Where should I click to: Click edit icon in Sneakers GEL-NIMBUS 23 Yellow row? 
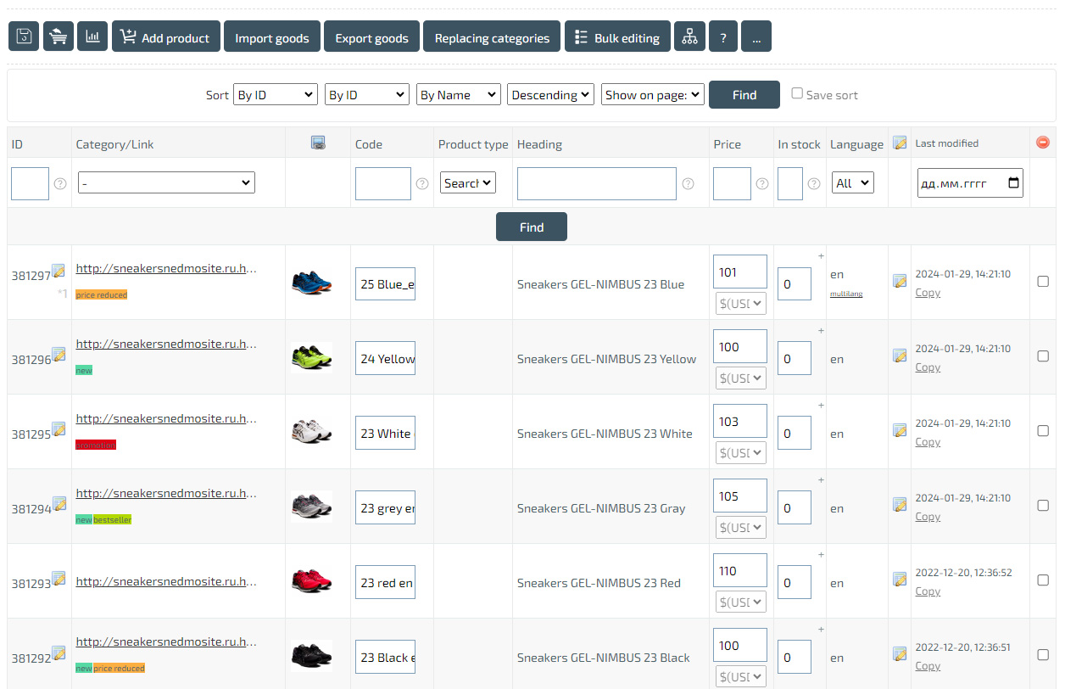pyautogui.click(x=899, y=356)
